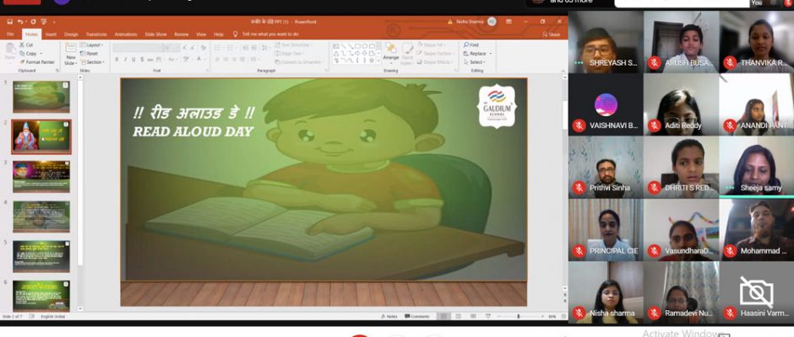
Task: Adjust the zoom slider in status bar
Action: click(518, 317)
